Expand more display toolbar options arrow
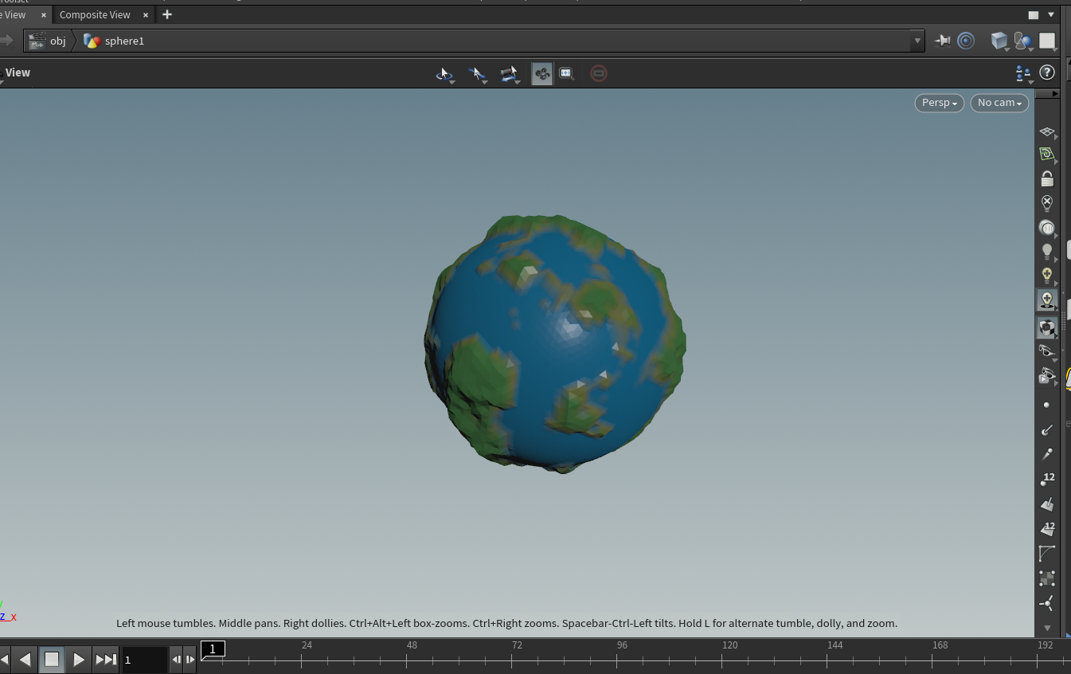Viewport: 1071px width, 674px height. (1047, 628)
